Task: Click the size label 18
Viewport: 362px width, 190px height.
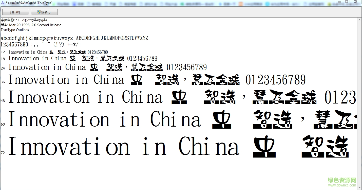Action: click(x=3, y=59)
